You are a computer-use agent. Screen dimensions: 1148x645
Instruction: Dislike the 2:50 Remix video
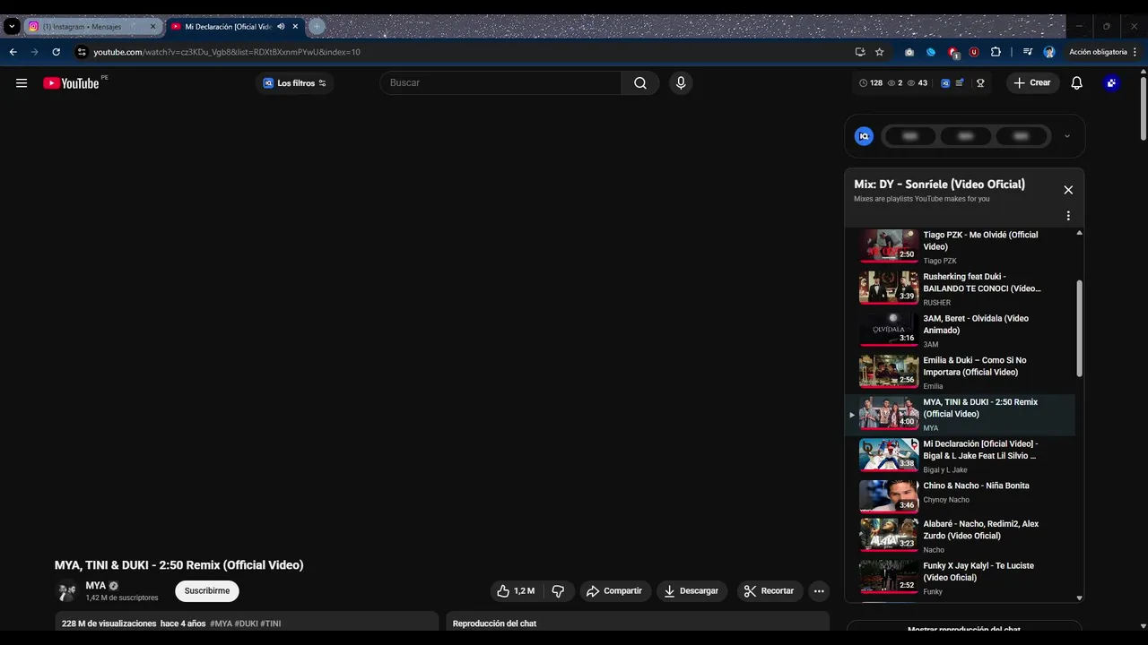click(558, 591)
